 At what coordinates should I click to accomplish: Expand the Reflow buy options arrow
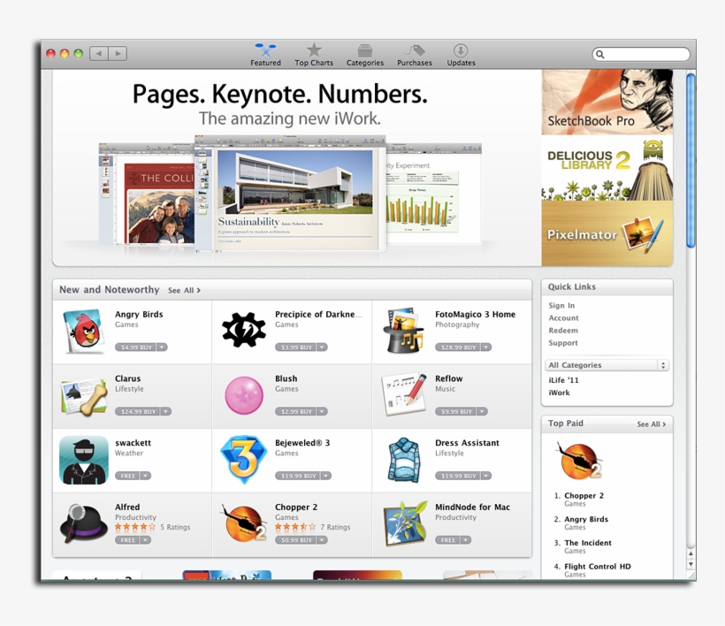click(x=482, y=411)
